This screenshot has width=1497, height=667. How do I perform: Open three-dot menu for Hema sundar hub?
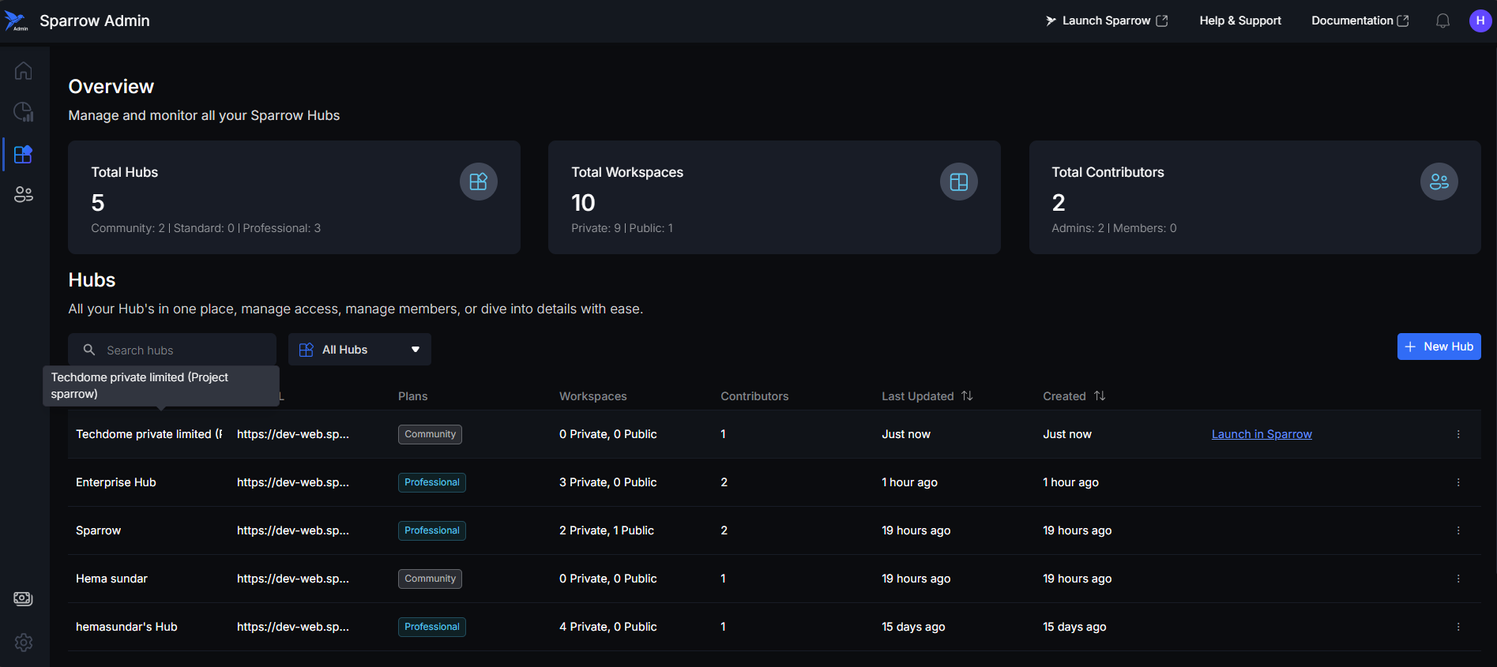(1458, 579)
